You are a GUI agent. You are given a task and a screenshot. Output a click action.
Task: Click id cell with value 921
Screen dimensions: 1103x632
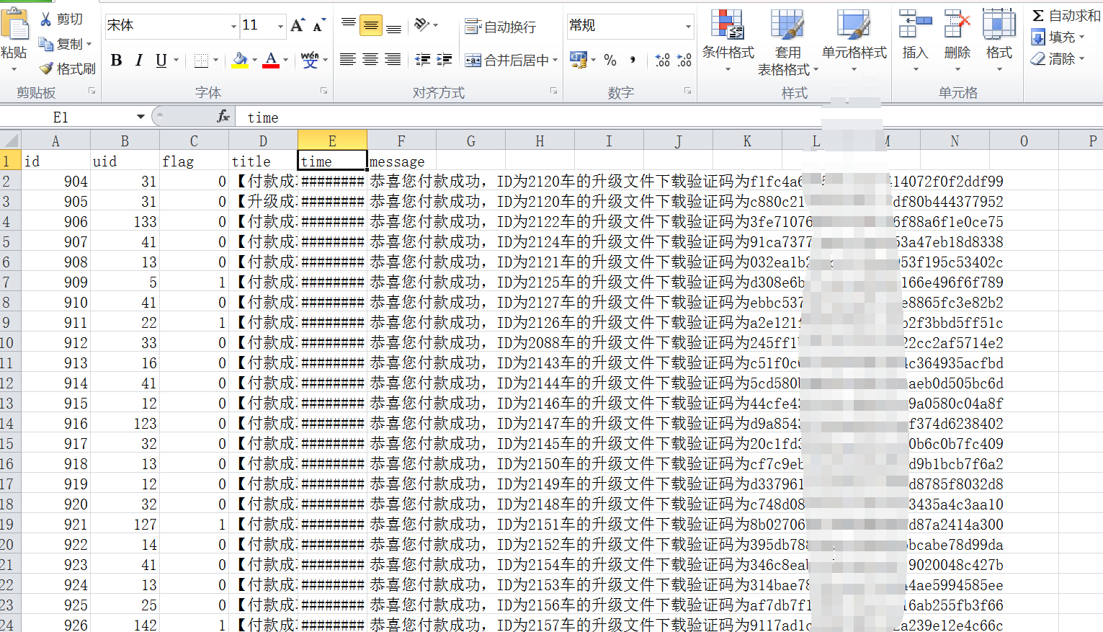pos(55,525)
